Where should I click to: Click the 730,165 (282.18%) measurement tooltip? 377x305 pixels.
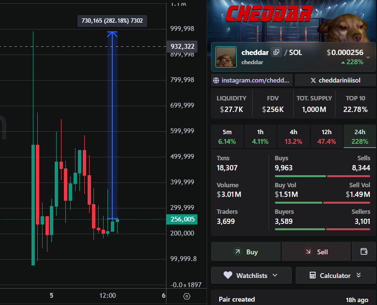pyautogui.click(x=112, y=21)
